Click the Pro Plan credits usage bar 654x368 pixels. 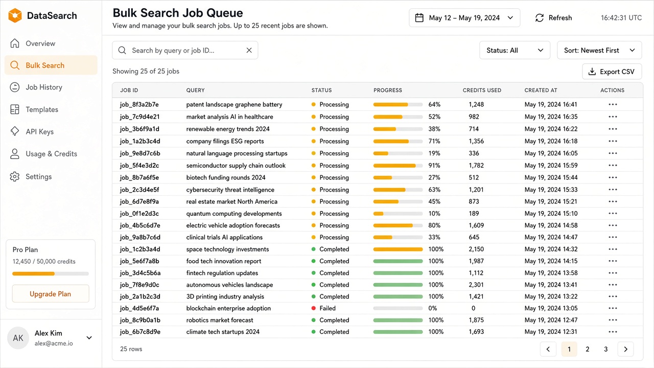(x=51, y=273)
